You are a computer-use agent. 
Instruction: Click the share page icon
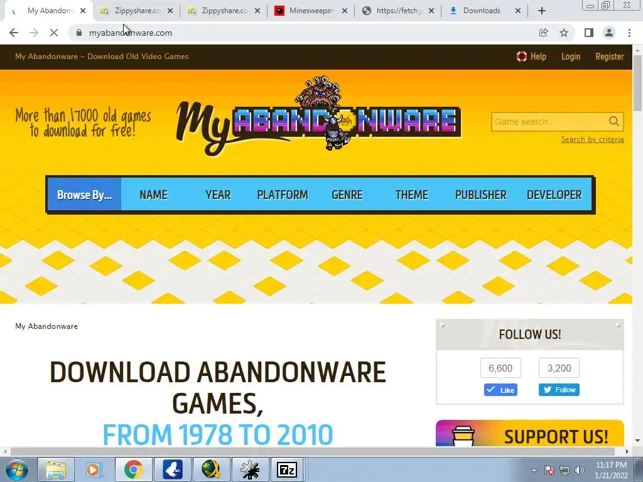(x=543, y=33)
